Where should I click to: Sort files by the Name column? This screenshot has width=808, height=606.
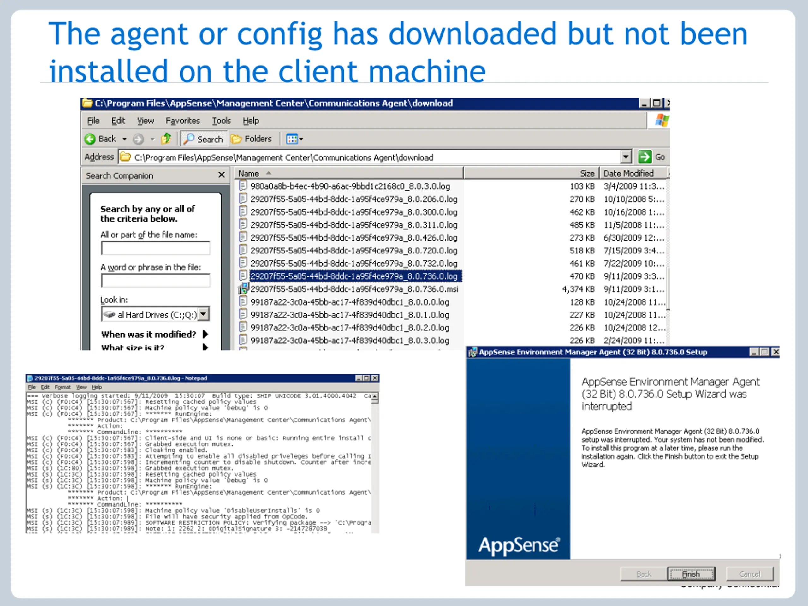(x=349, y=174)
